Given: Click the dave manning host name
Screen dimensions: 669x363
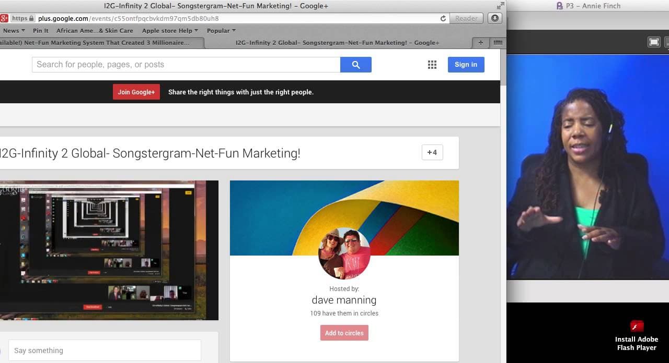Looking at the screenshot, I should 344,300.
